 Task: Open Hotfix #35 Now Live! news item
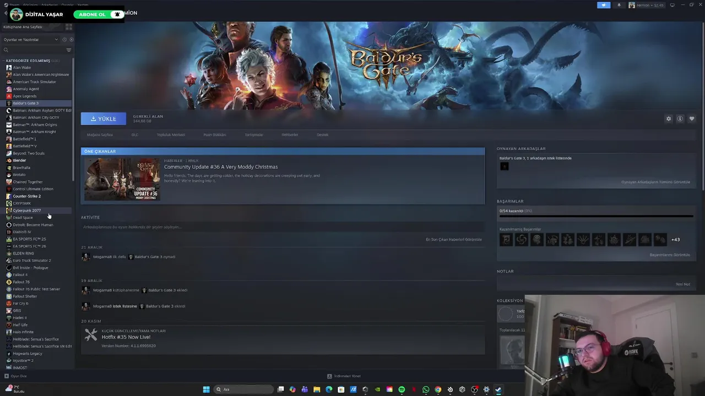point(126,337)
